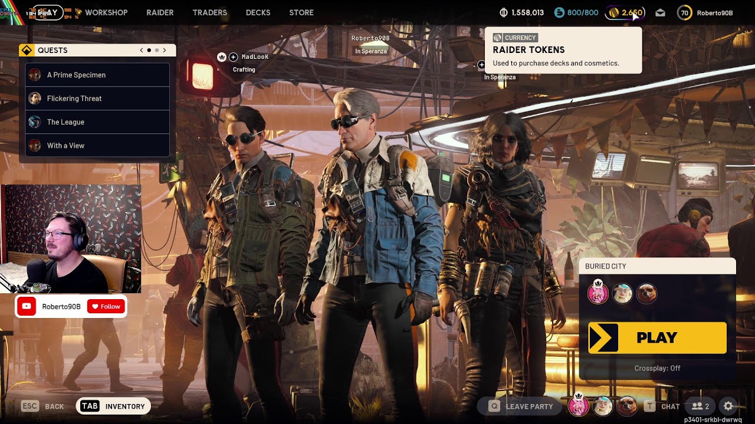Go to next Quests page with right chevron

165,51
